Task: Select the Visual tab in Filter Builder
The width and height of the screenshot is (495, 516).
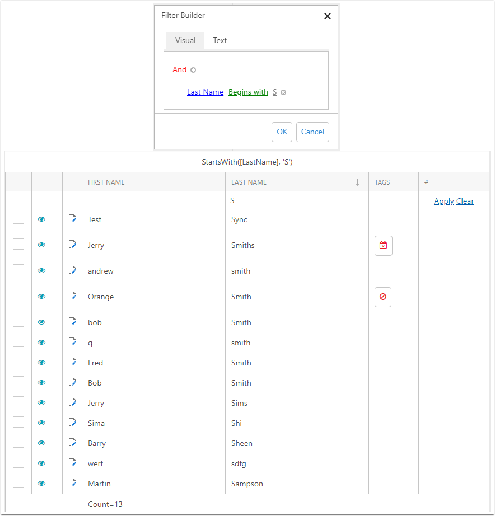Action: pos(185,40)
